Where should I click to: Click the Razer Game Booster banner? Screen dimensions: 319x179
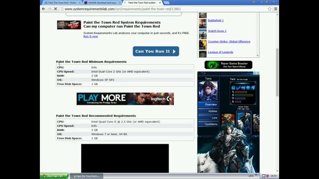tap(228, 65)
